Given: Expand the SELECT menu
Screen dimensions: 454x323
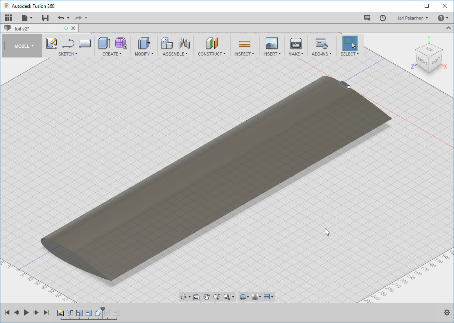Looking at the screenshot, I should pyautogui.click(x=350, y=54).
